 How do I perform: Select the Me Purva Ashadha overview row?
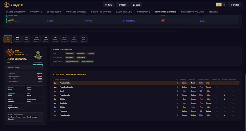145,95
